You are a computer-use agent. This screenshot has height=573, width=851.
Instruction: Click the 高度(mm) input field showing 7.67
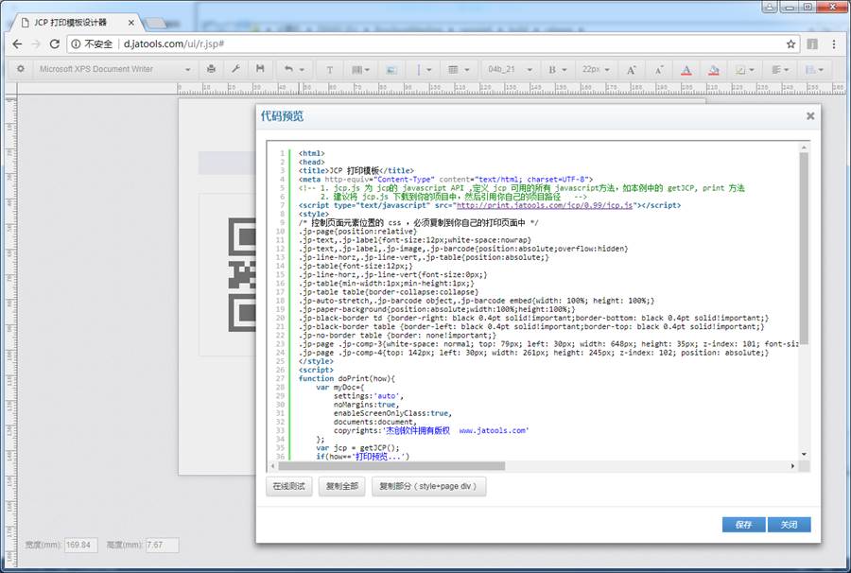point(163,545)
